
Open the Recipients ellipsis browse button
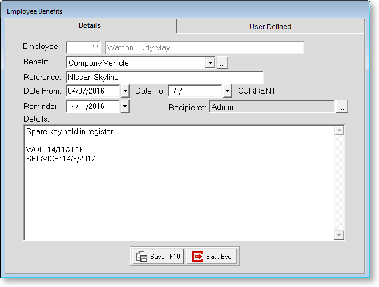(x=341, y=107)
